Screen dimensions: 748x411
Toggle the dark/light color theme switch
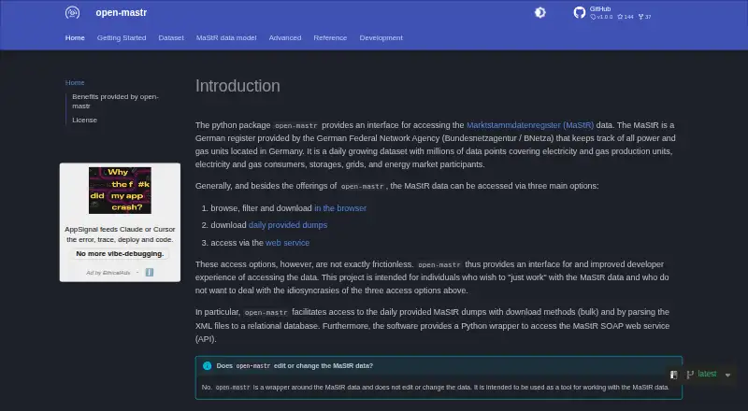click(540, 12)
